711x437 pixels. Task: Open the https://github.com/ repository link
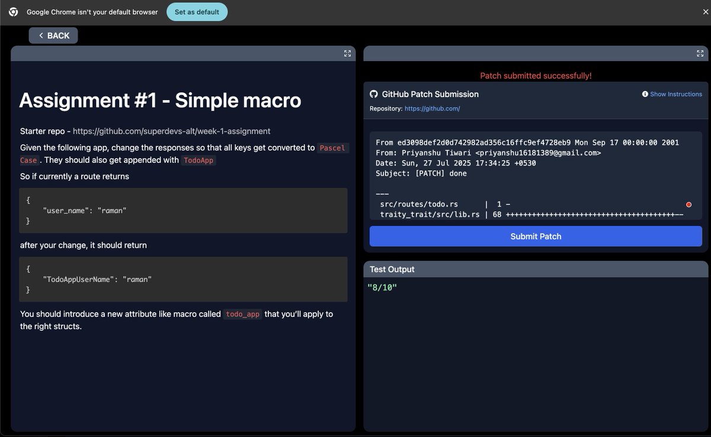pos(432,109)
